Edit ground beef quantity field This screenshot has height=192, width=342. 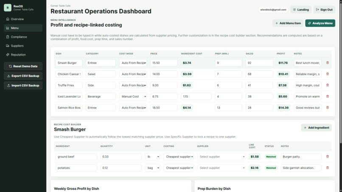tap(121, 156)
